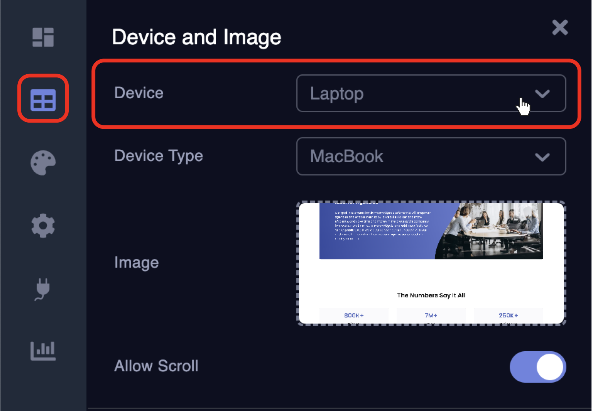Viewport: 592px width, 411px height.
Task: Click the uploaded image preview box
Action: pyautogui.click(x=431, y=275)
